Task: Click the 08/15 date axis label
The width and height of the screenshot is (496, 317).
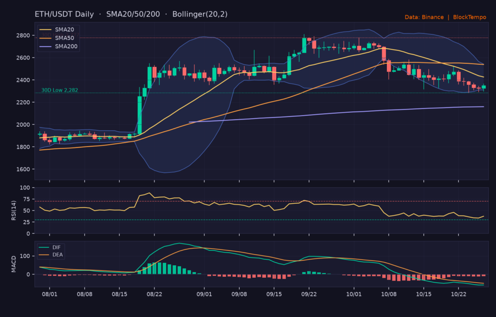Action: [120, 294]
